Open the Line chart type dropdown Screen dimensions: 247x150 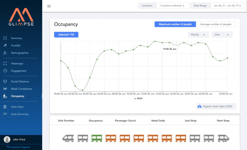222,35
